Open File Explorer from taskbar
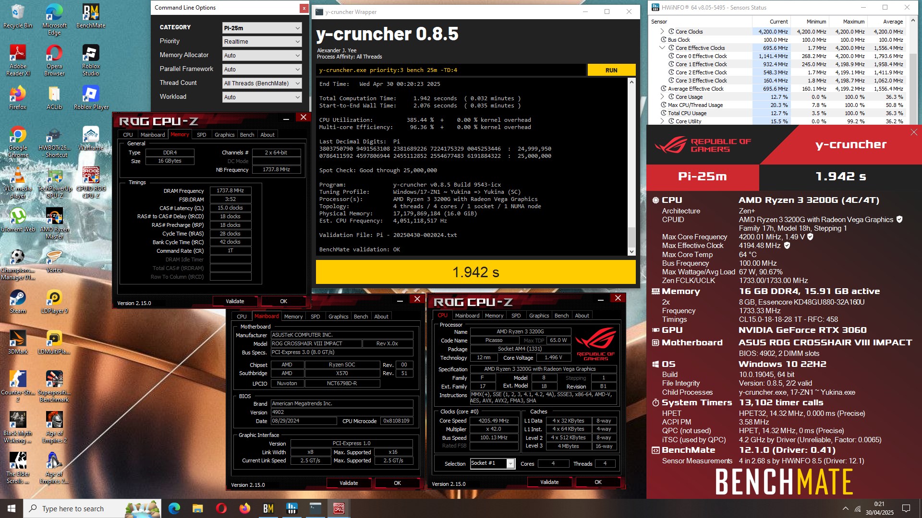Viewport: 922px width, 518px height. point(197,508)
